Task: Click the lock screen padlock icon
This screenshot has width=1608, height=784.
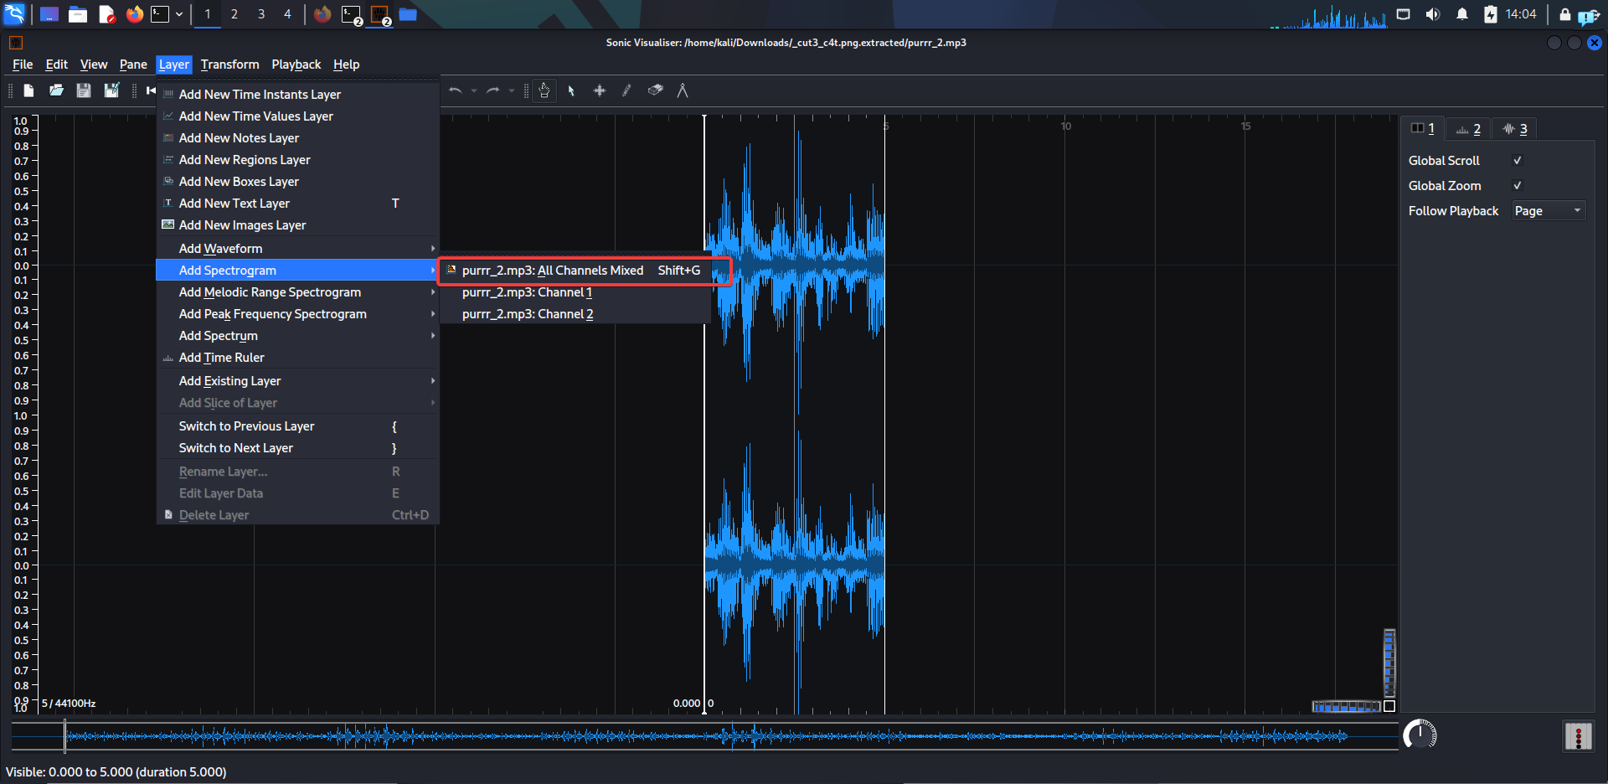Action: (1564, 14)
